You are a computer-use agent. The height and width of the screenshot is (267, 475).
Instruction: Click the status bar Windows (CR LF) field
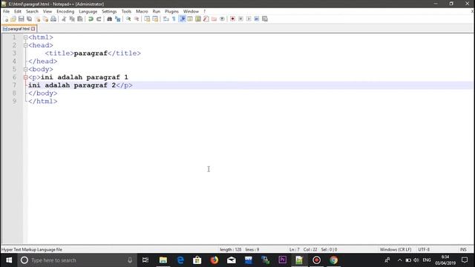click(396, 249)
